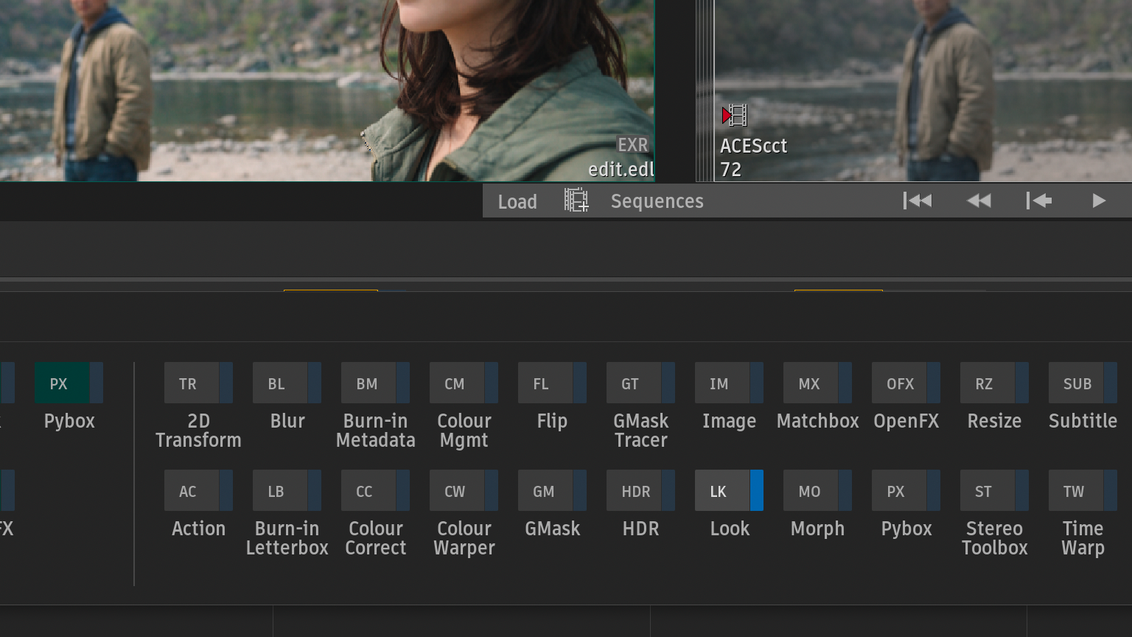Select the 2D Transform TR effect
This screenshot has height=637, width=1132.
pyautogui.click(x=191, y=383)
